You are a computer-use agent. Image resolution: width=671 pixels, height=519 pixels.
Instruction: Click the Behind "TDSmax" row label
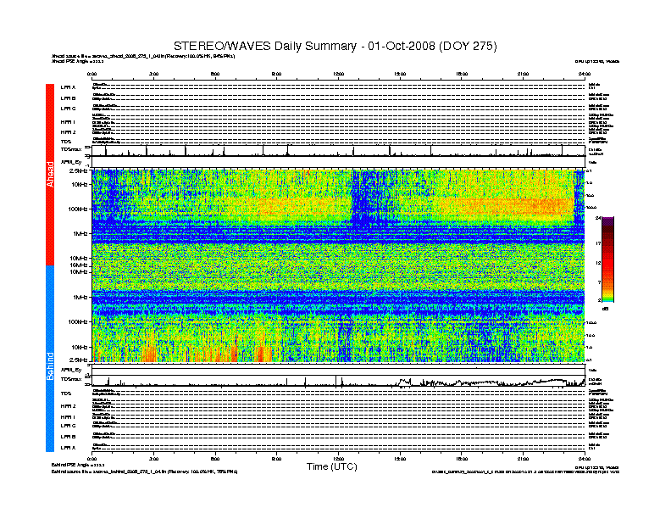coord(71,379)
